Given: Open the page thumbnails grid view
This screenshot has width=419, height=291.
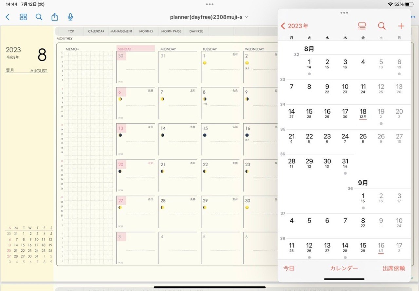Looking at the screenshot, I should pos(23,17).
